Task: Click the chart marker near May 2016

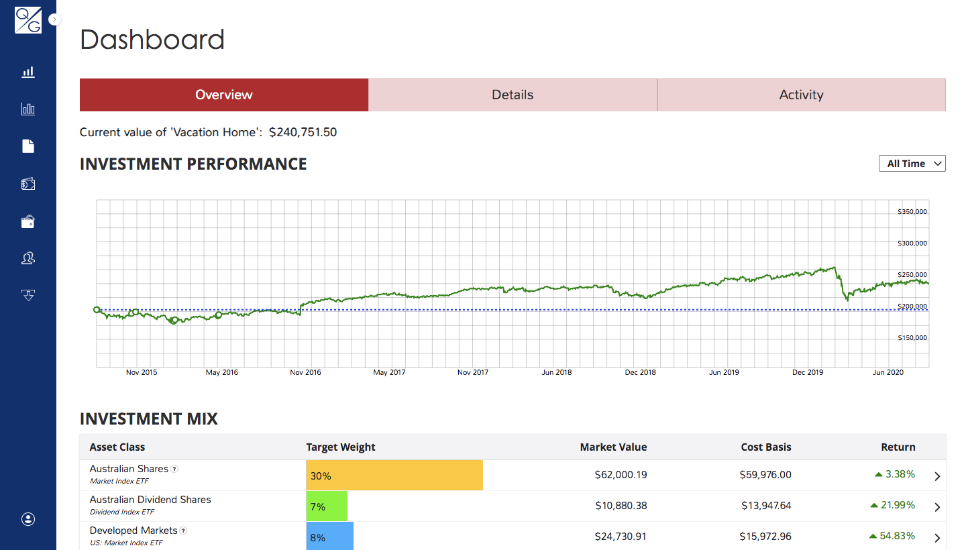Action: 218,315
